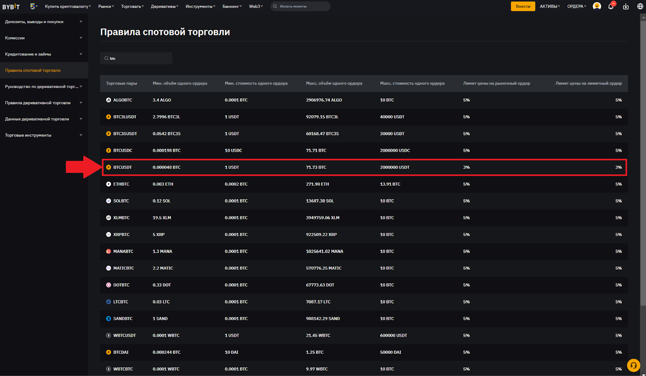Click the user profile avatar
646x376 pixels.
[x=597, y=6]
